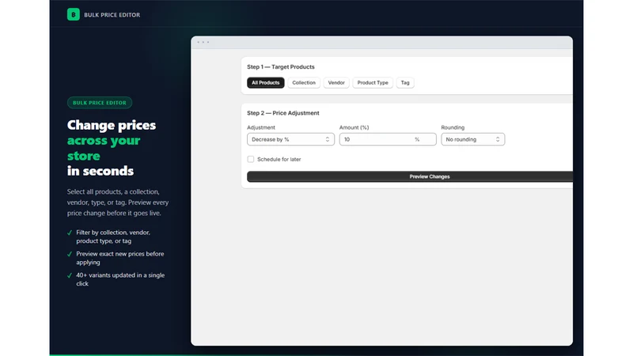Switch to the Collection filter tab
This screenshot has height=356, width=633.
pos(304,83)
